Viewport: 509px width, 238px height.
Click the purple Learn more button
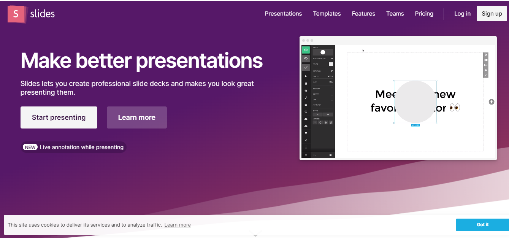[137, 117]
